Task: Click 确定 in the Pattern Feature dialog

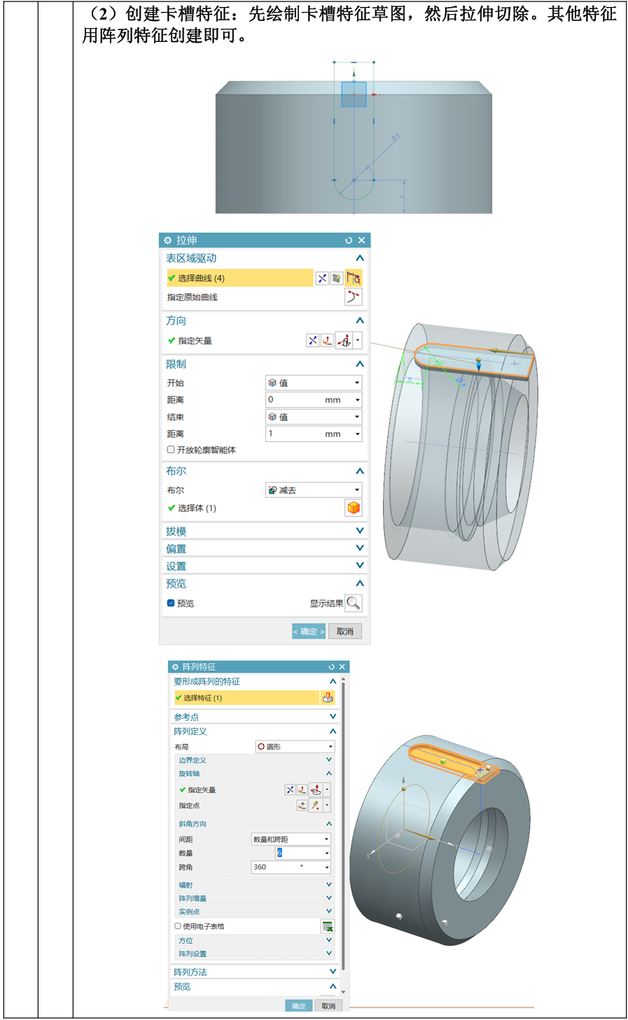Action: point(299,1006)
